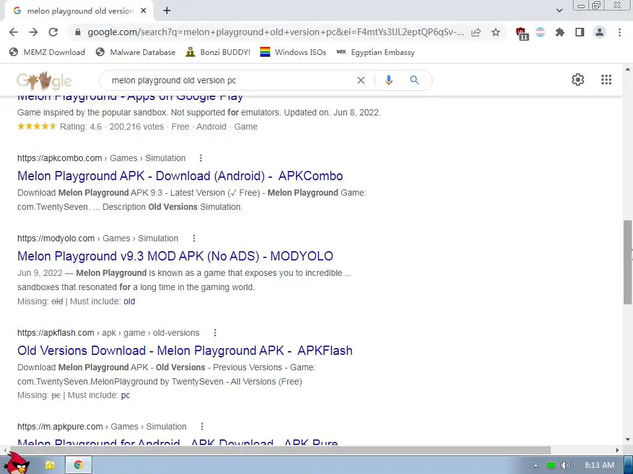633x474 pixels.
Task: Switch to Chrome in the taskbar
Action: click(79, 465)
